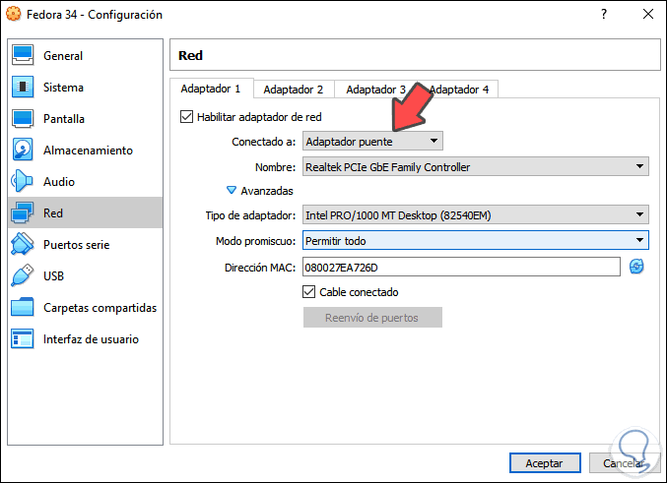Switch to the Adaptador 2 tab
667x483 pixels.
[x=293, y=90]
